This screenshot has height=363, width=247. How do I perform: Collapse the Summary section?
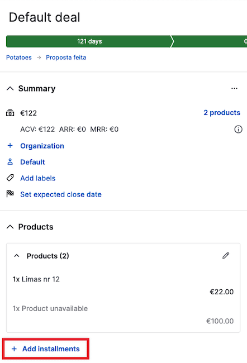[10, 88]
